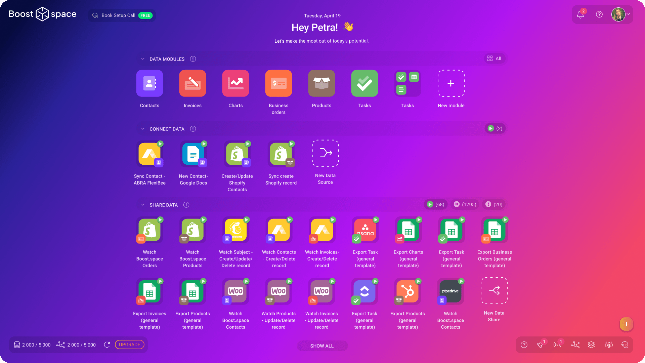Open help in the bottom toolbar

click(x=524, y=345)
